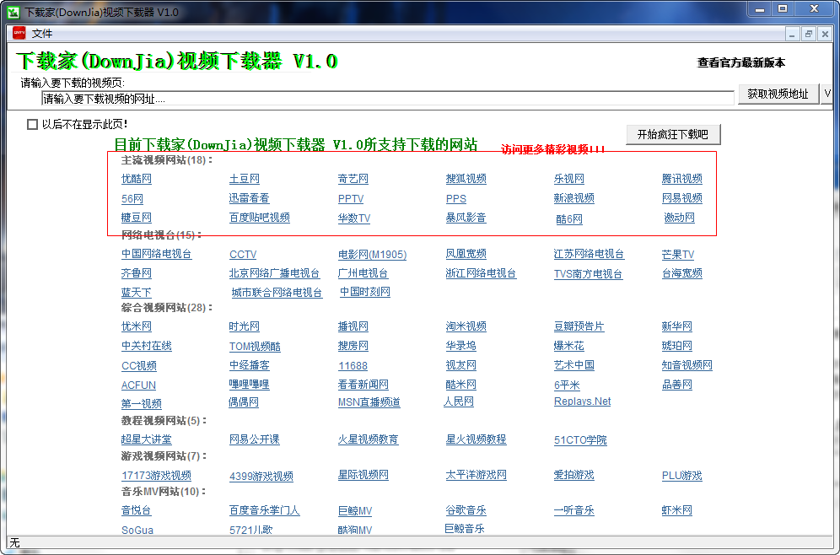Click the Replays.Net link

click(582, 401)
